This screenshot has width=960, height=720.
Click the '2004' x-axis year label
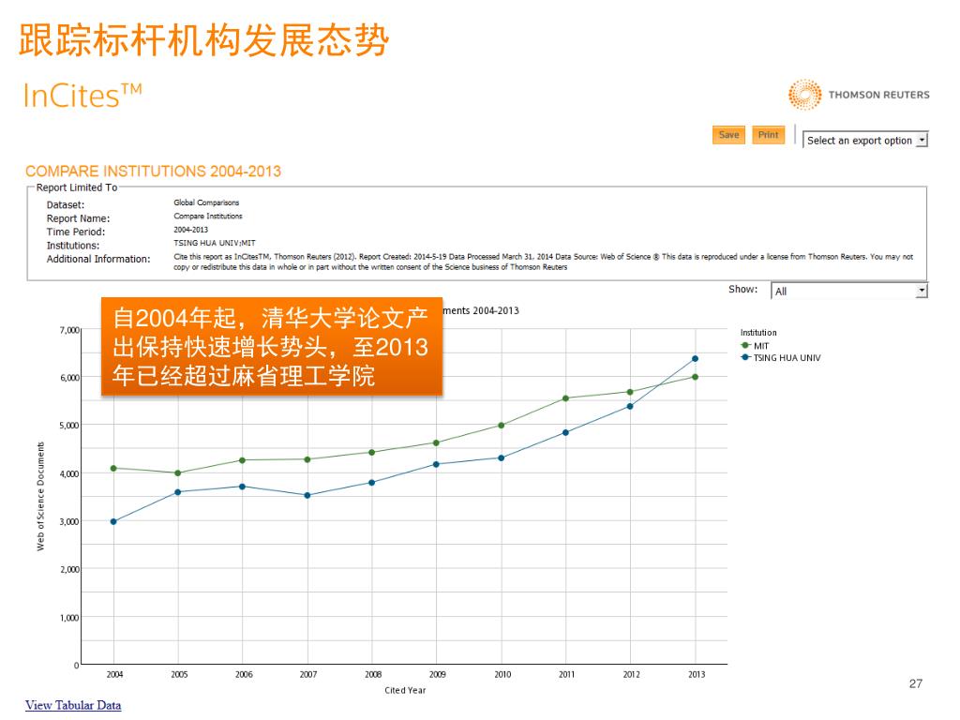point(114,674)
